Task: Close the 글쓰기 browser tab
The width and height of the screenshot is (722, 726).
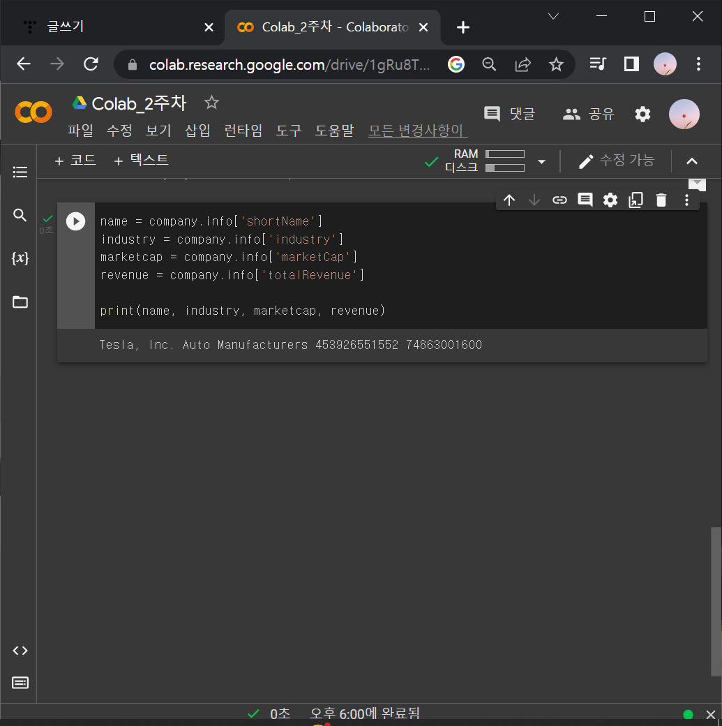Action: pyautogui.click(x=209, y=27)
